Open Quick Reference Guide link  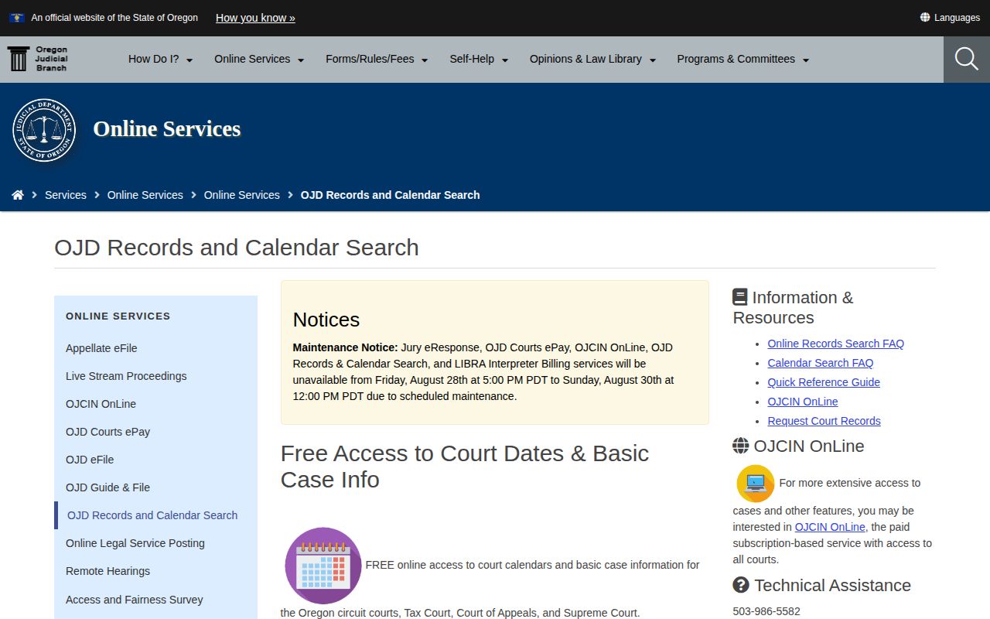point(824,382)
